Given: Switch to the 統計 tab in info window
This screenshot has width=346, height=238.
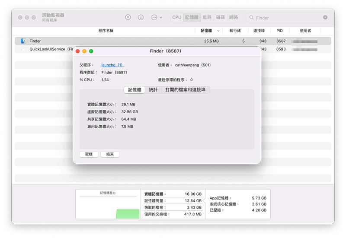Looking at the screenshot, I should (x=153, y=90).
